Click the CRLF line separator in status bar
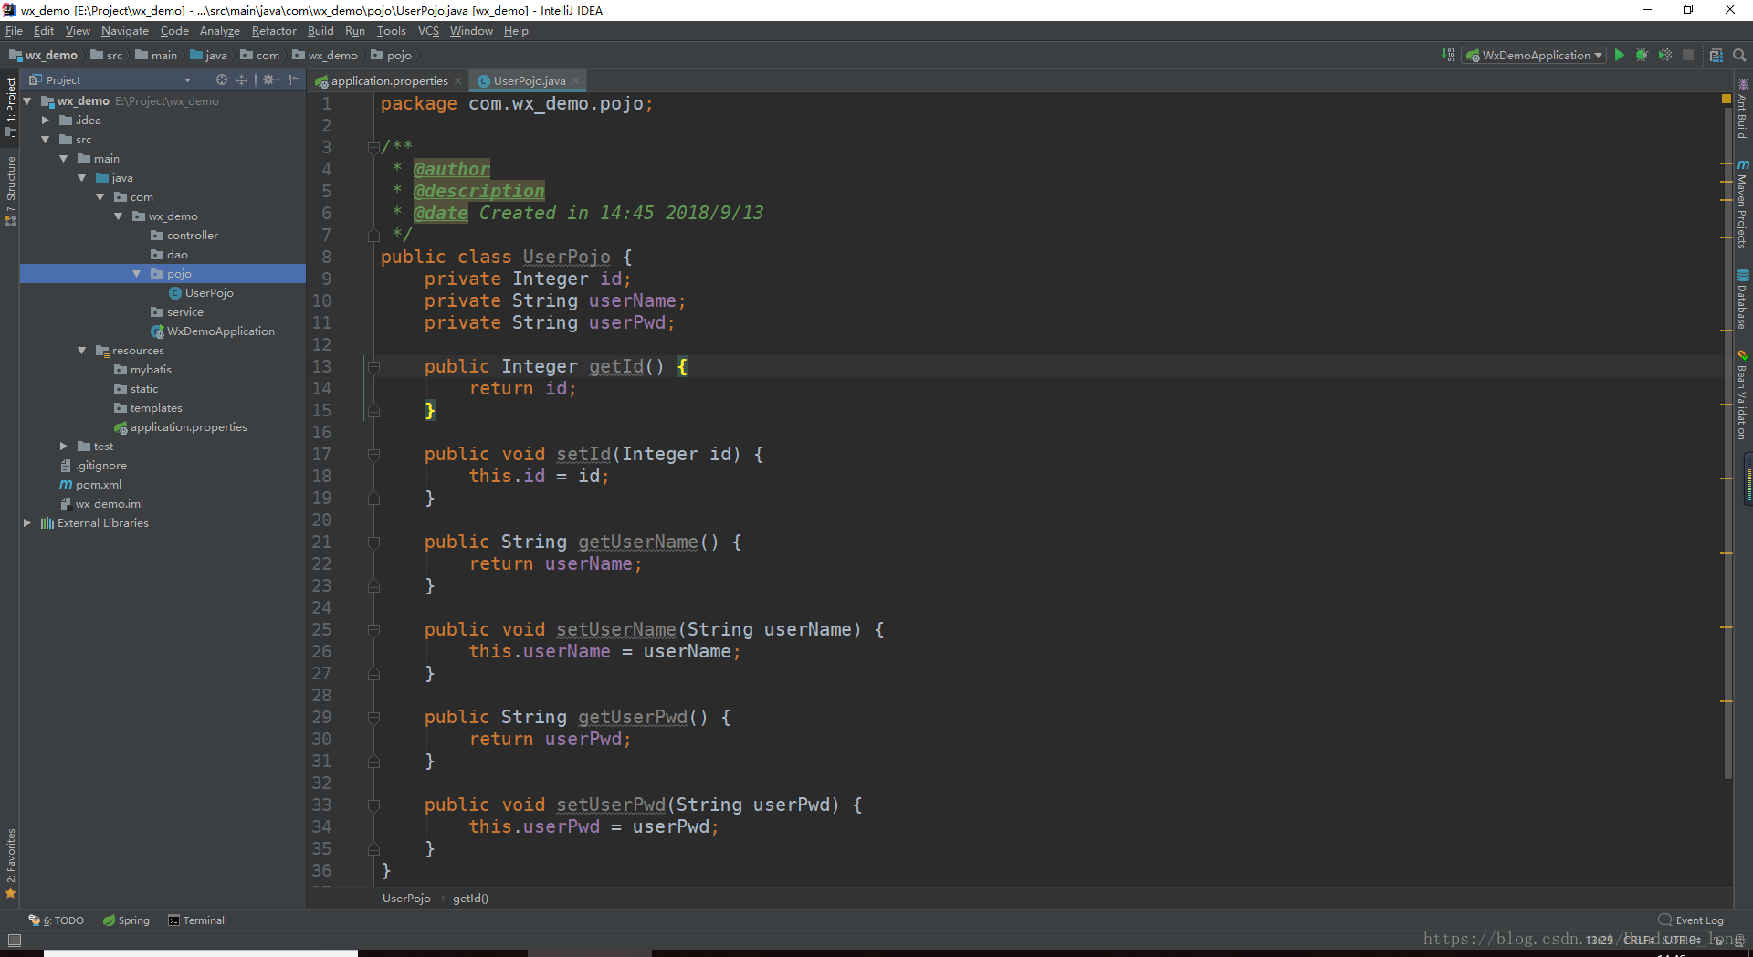Viewport: 1753px width, 957px height. point(1639,940)
